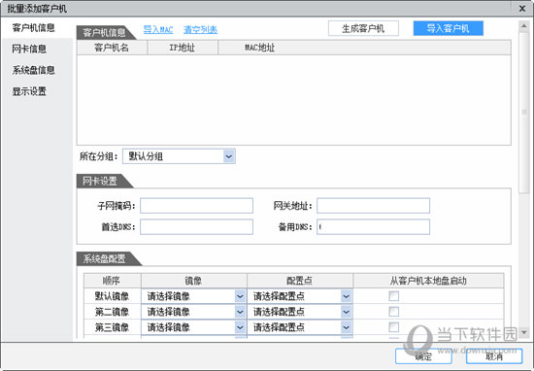This screenshot has height=371, width=534.
Task: Click the scrollbar down arrow
Action: pyautogui.click(x=523, y=332)
